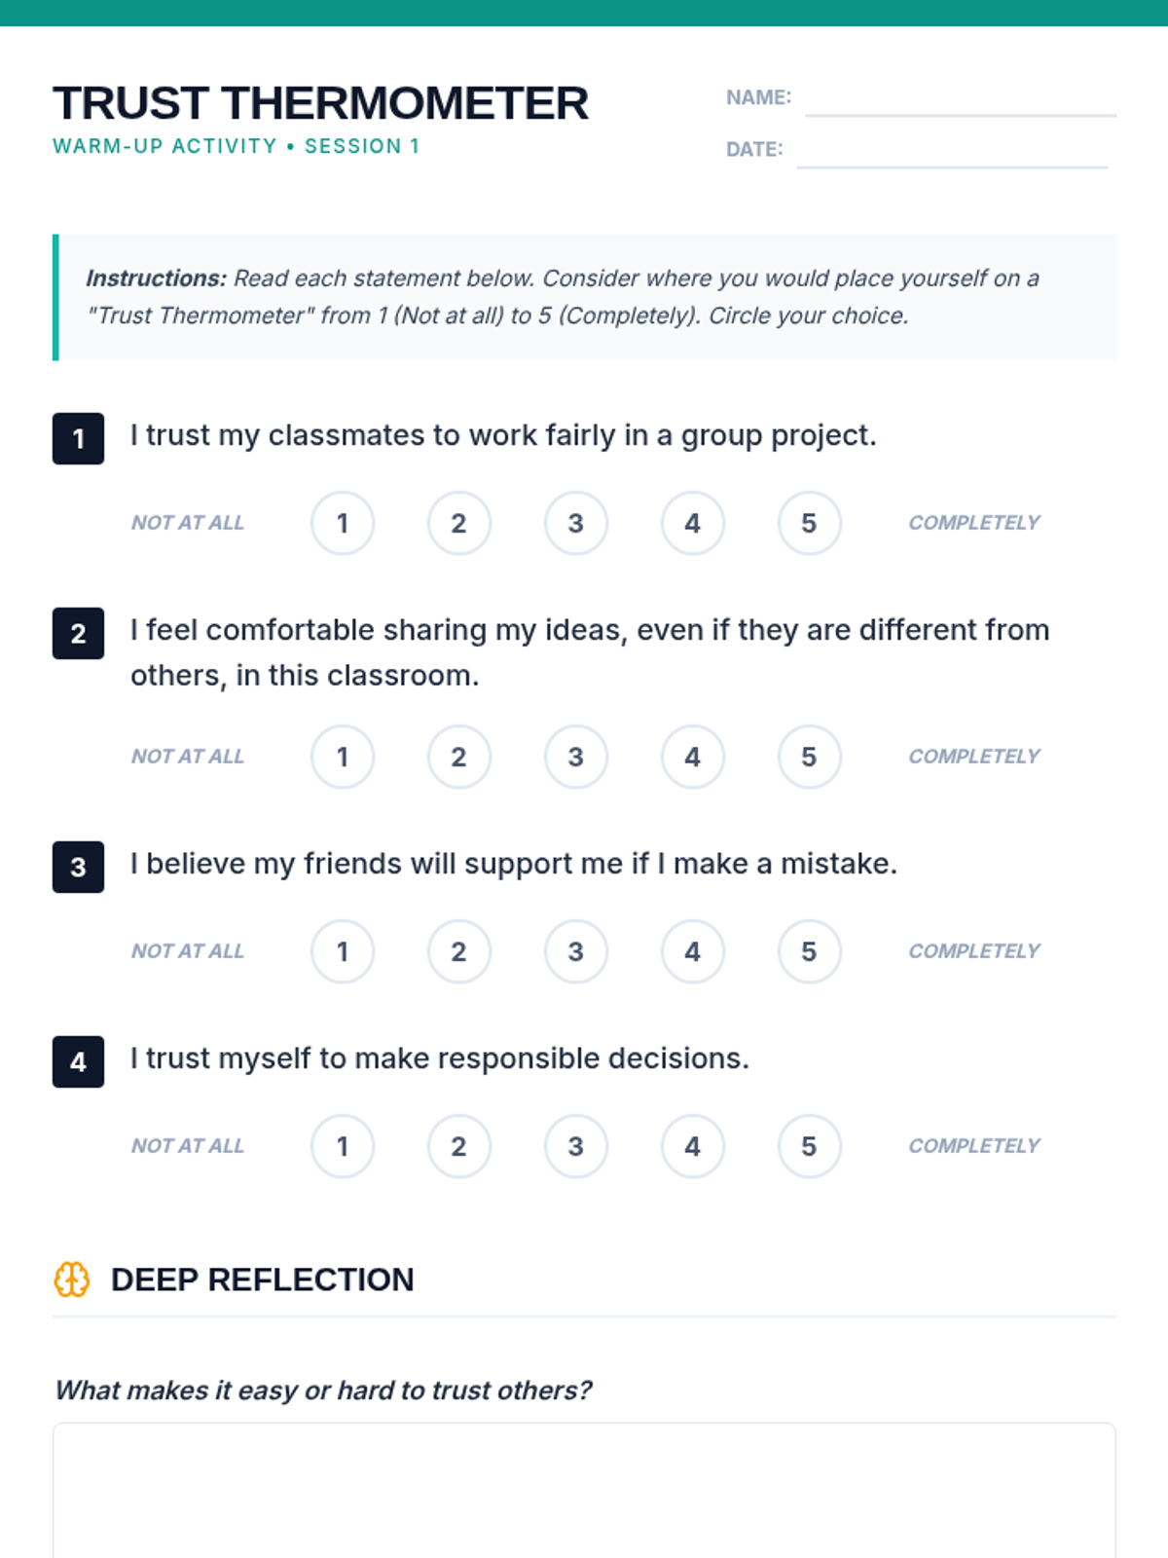Click the question 4 number badge
Viewport: 1168px width, 1558px height.
click(x=78, y=1061)
